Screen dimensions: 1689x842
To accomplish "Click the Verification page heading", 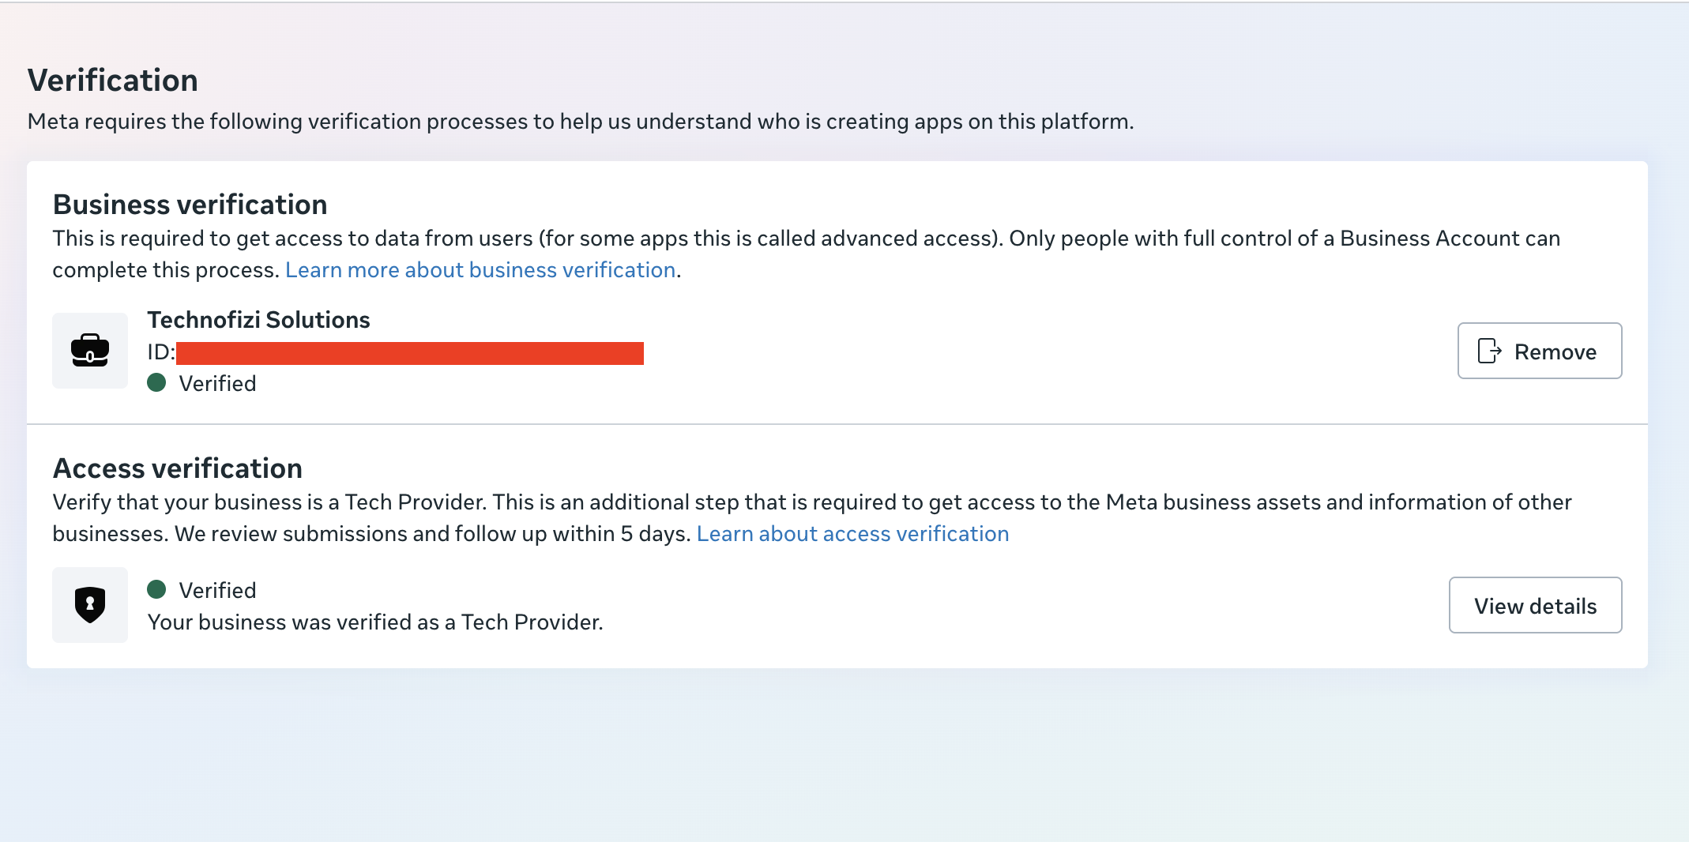I will tap(113, 81).
